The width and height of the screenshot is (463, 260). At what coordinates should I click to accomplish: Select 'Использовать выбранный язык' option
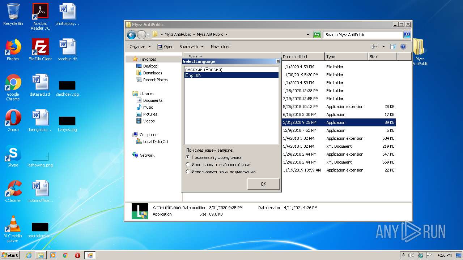218,165
